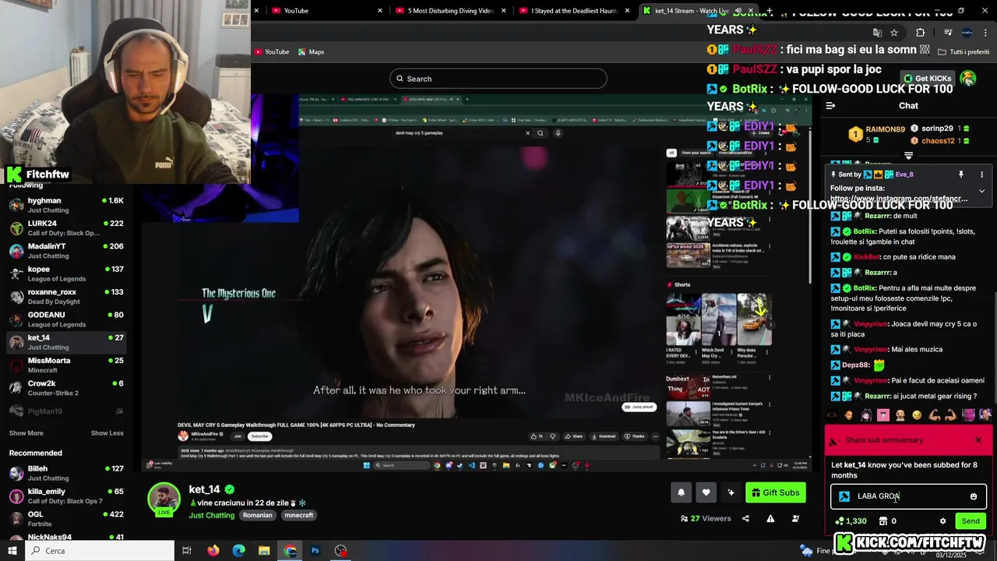Open the emoji picker in chat input
This screenshot has height=561, width=997.
tap(973, 496)
